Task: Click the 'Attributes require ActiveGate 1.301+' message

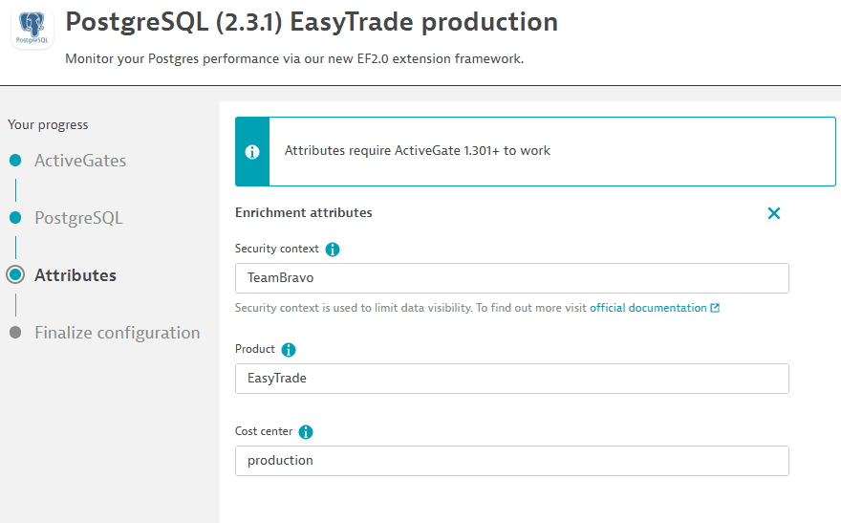Action: (418, 151)
